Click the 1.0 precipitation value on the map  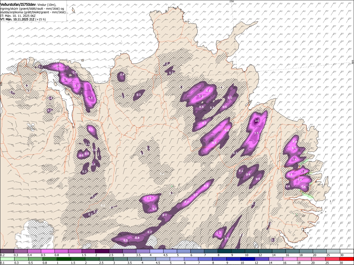tap(300, 180)
